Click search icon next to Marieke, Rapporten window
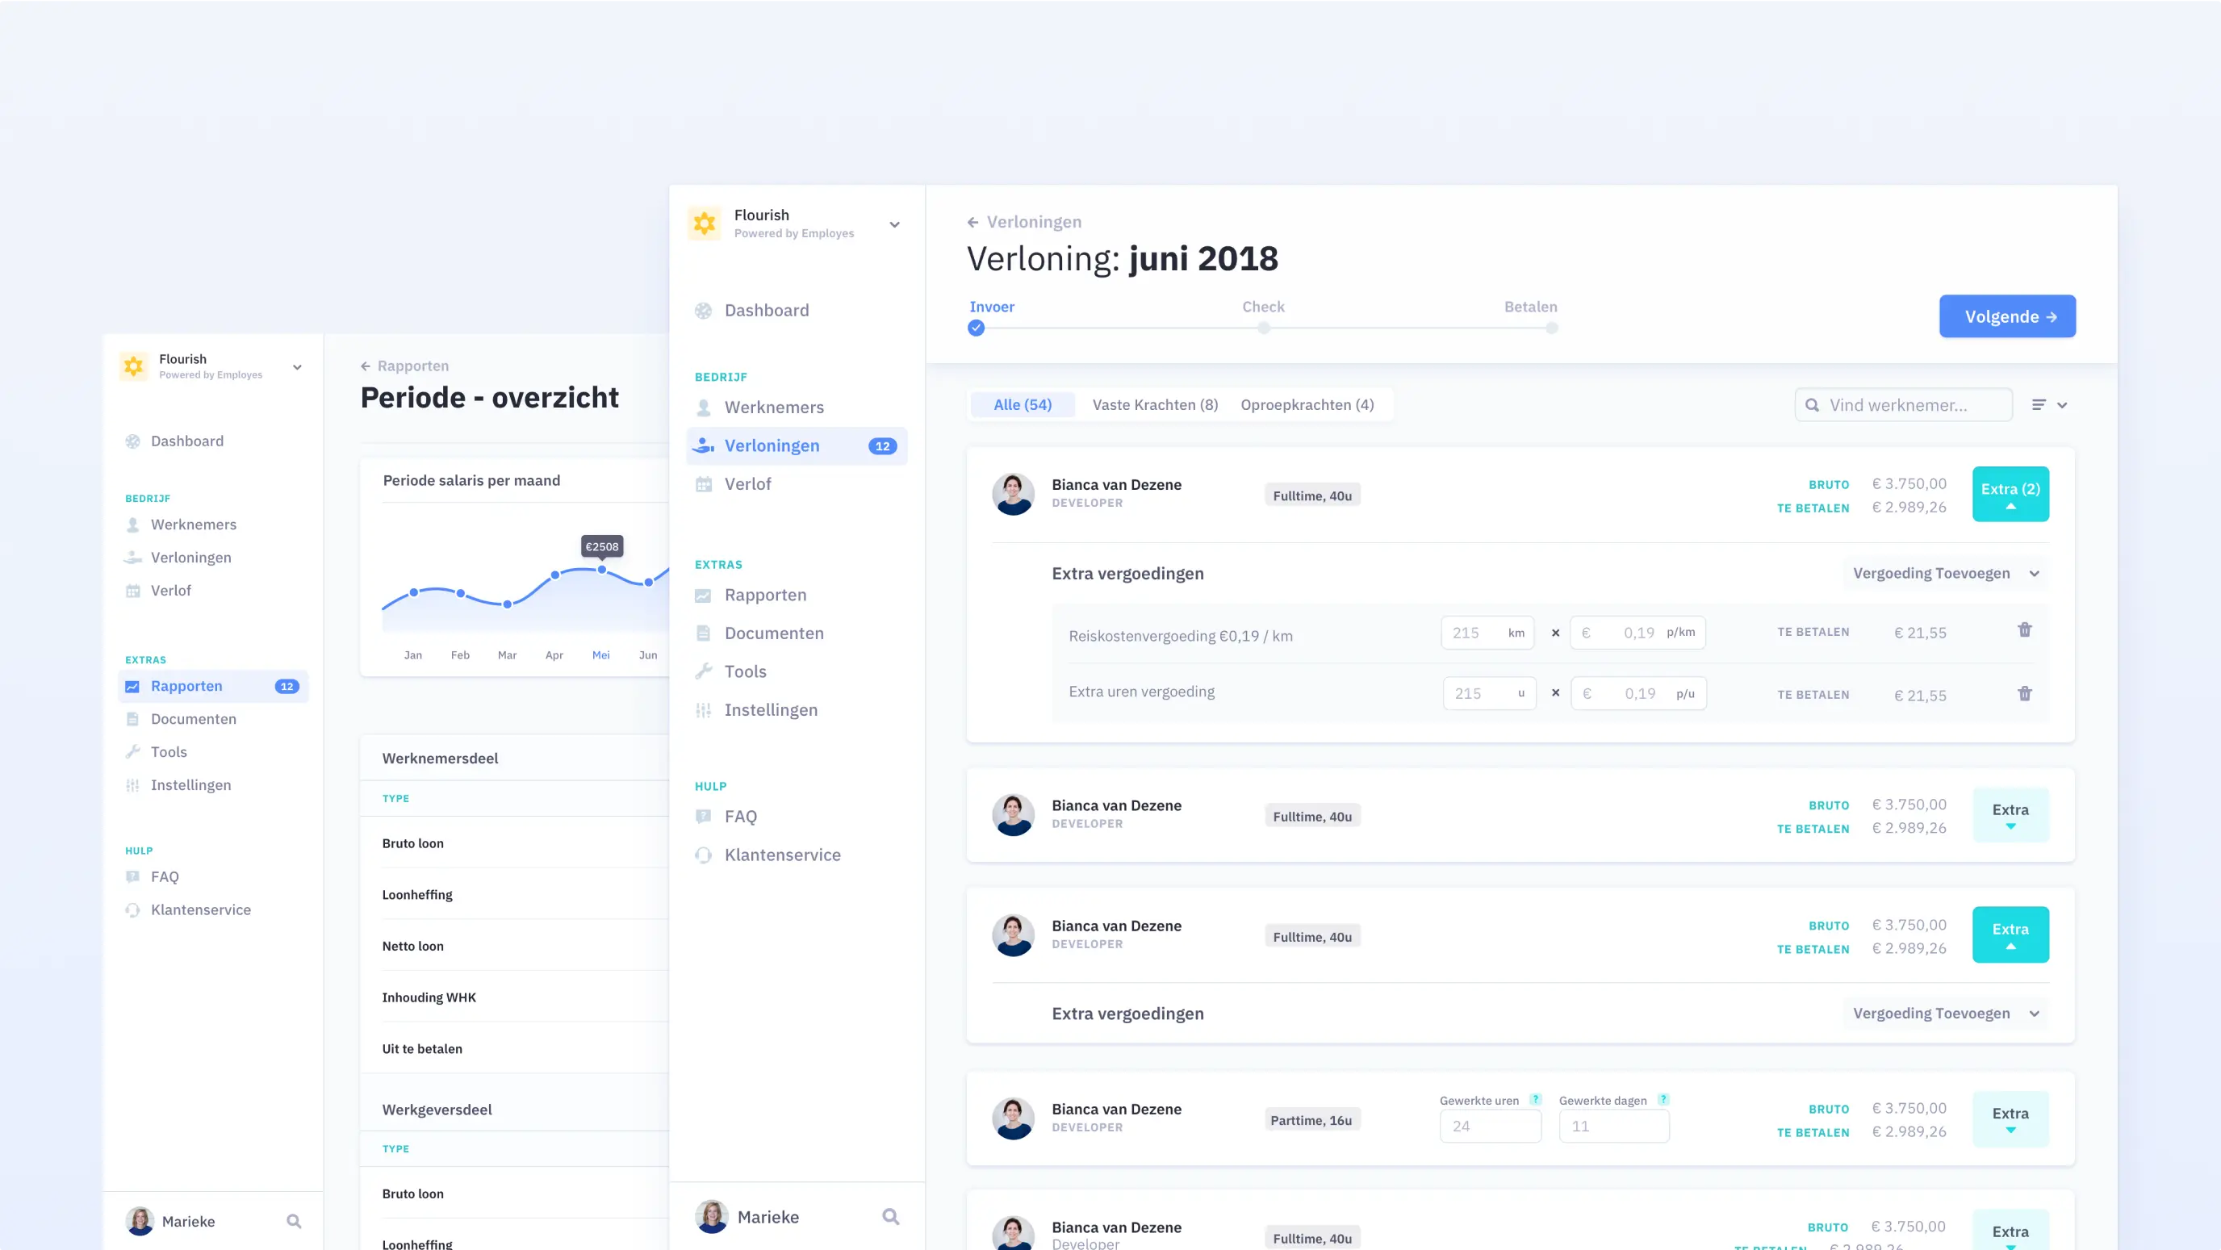Image resolution: width=2221 pixels, height=1250 pixels. [294, 1221]
